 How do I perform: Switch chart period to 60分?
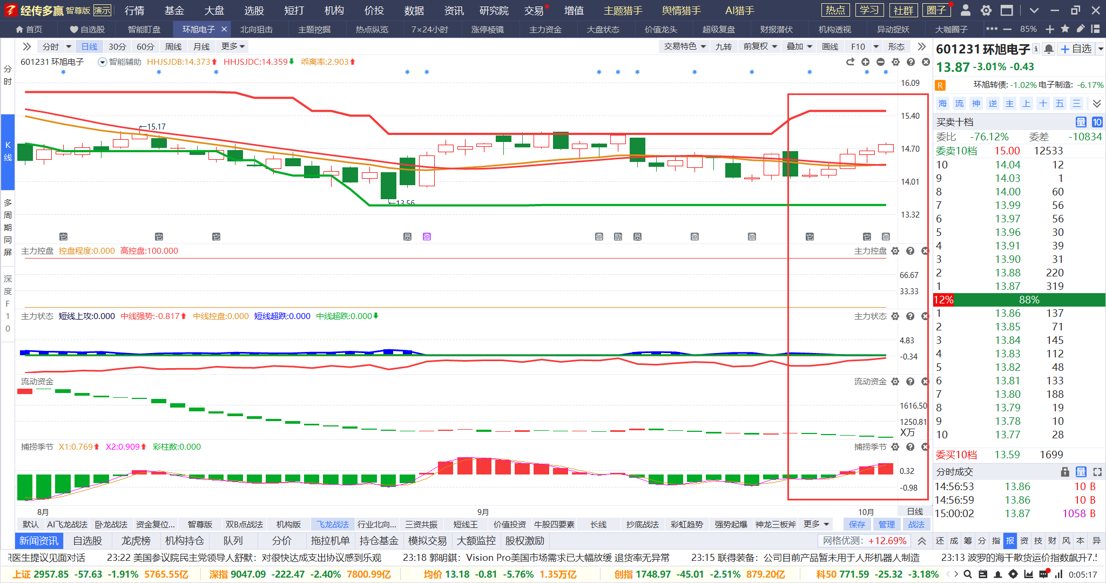[145, 47]
